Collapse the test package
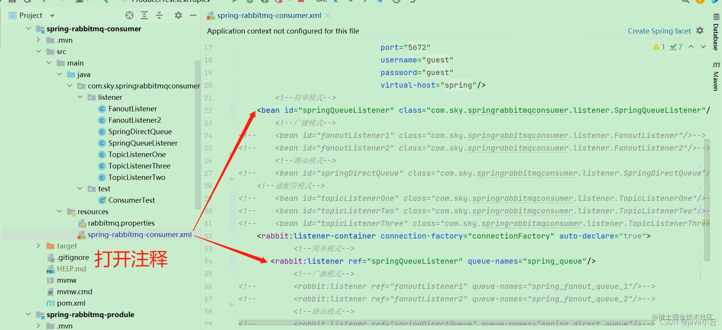Image resolution: width=722 pixels, height=330 pixels. (x=80, y=189)
